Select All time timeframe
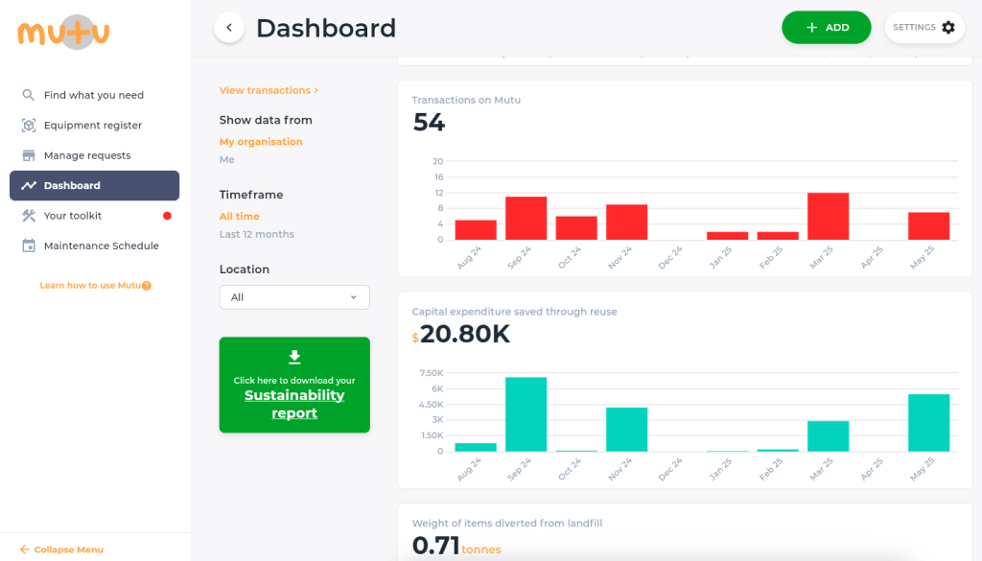Screen dimensions: 982x561 coord(239,216)
